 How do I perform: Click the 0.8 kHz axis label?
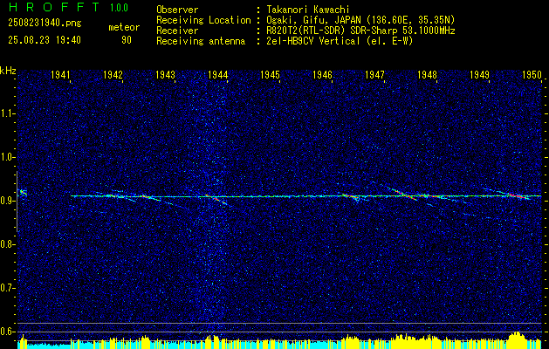pyautogui.click(x=7, y=244)
